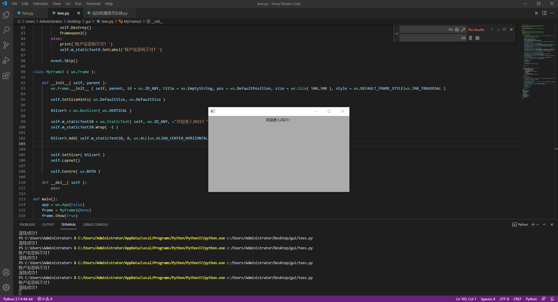Toggle Use Regular Expression in Find box

point(463,29)
